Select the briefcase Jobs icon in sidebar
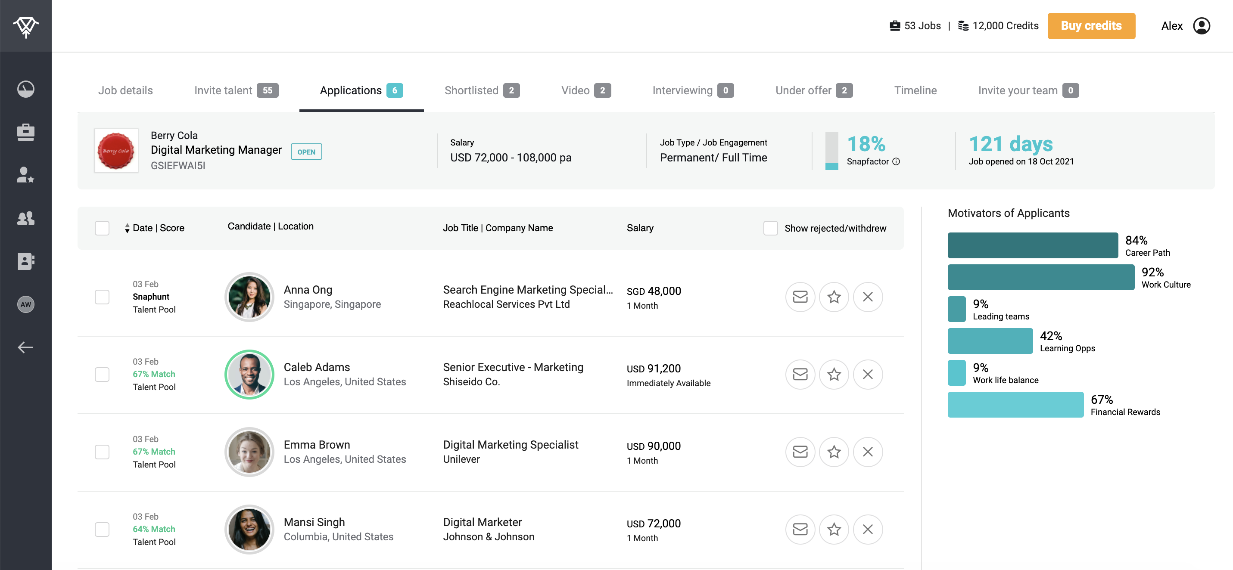1233x570 pixels. [26, 133]
